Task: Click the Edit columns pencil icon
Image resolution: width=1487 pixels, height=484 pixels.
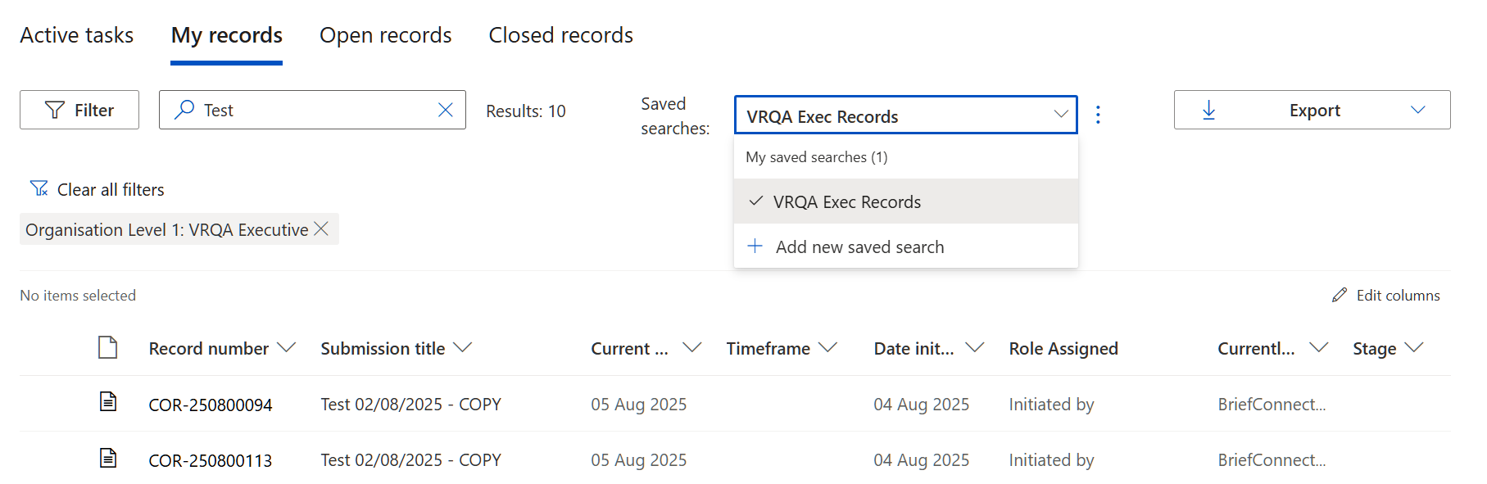Action: pos(1340,295)
